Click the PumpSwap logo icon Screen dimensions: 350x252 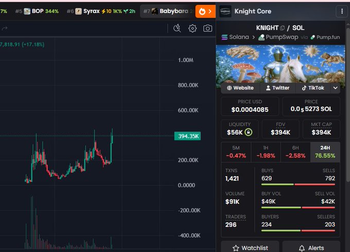click(261, 37)
